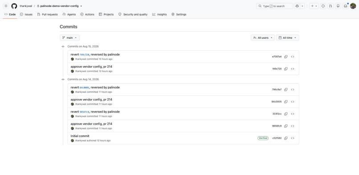Viewport: 359px width, 175px height.
Task: Copy full SHA for f49c720
Action: point(286,69)
